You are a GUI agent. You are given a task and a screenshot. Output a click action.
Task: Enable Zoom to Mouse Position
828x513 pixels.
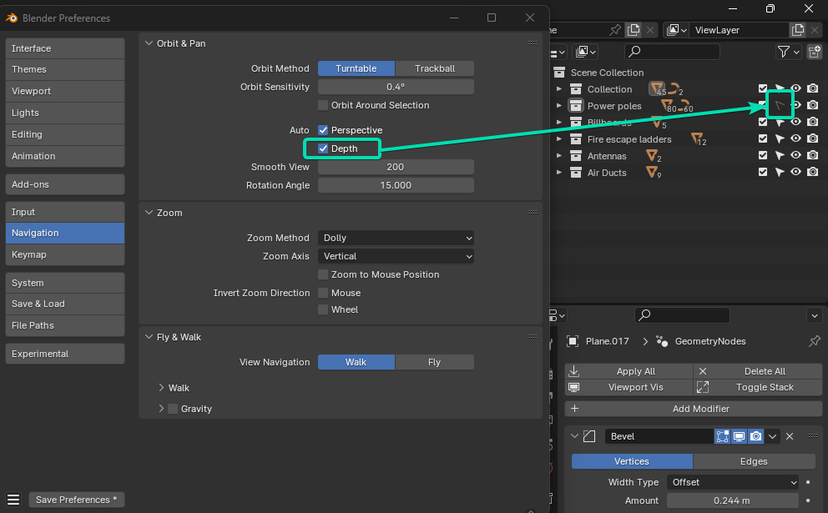[323, 274]
